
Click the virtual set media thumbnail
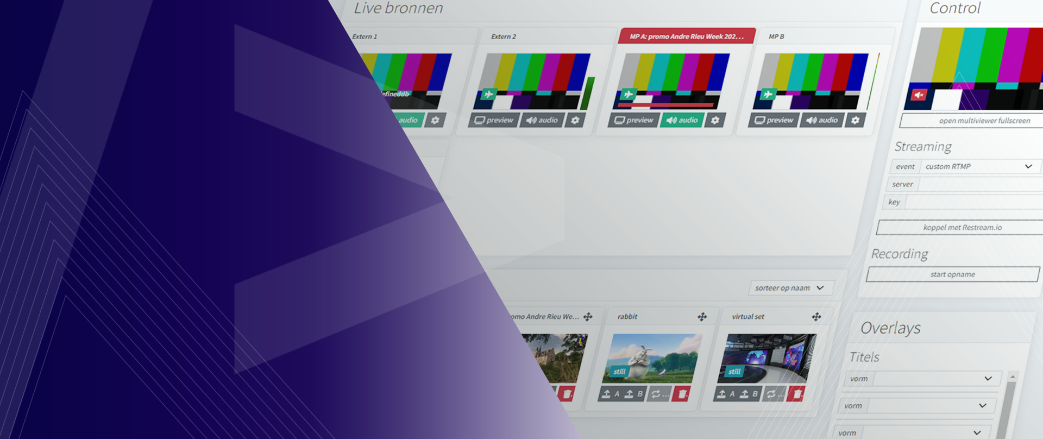pyautogui.click(x=767, y=359)
